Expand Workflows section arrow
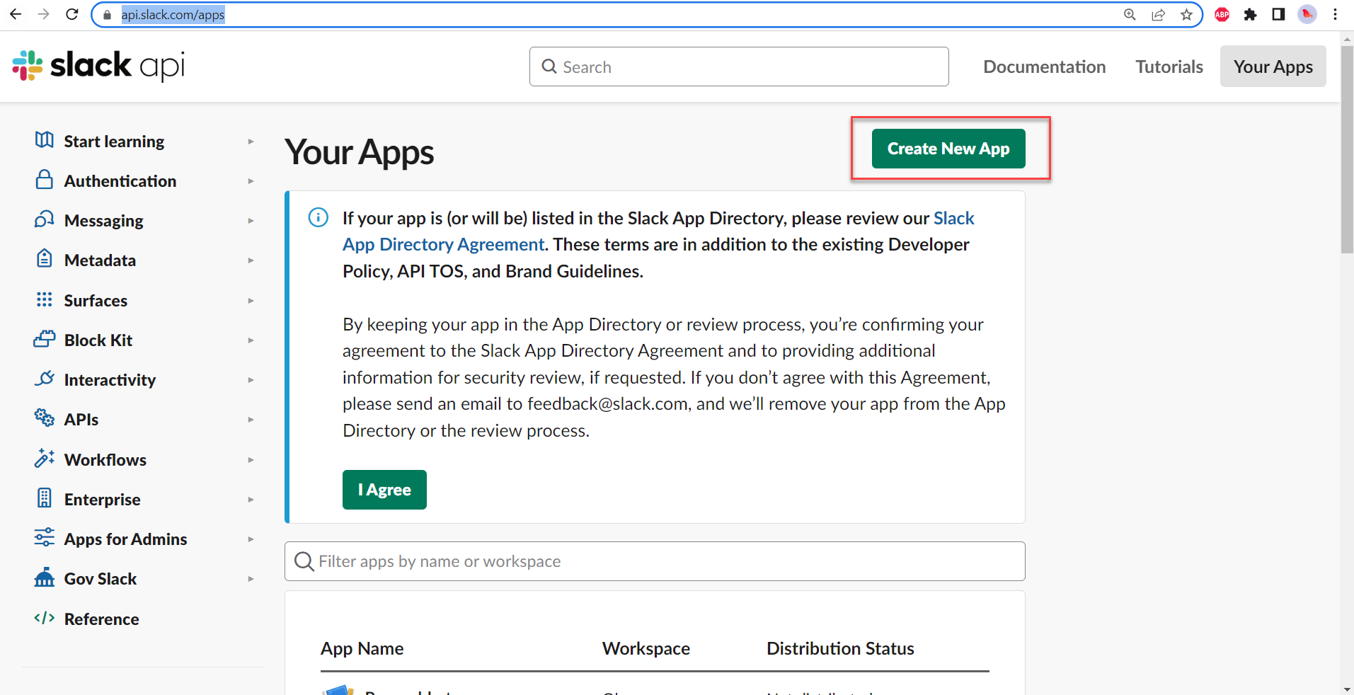1354x695 pixels. [251, 460]
